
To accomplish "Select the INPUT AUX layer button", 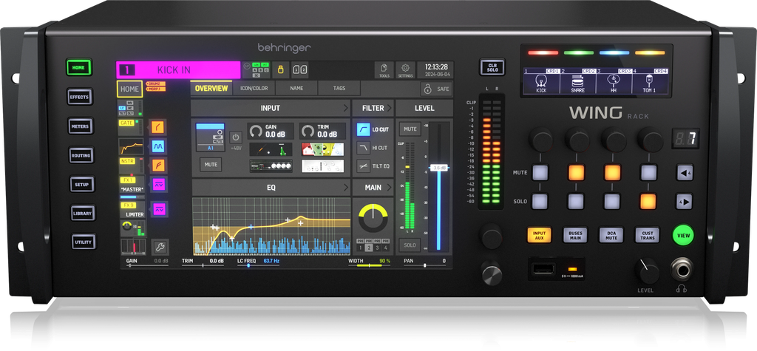I will (539, 235).
